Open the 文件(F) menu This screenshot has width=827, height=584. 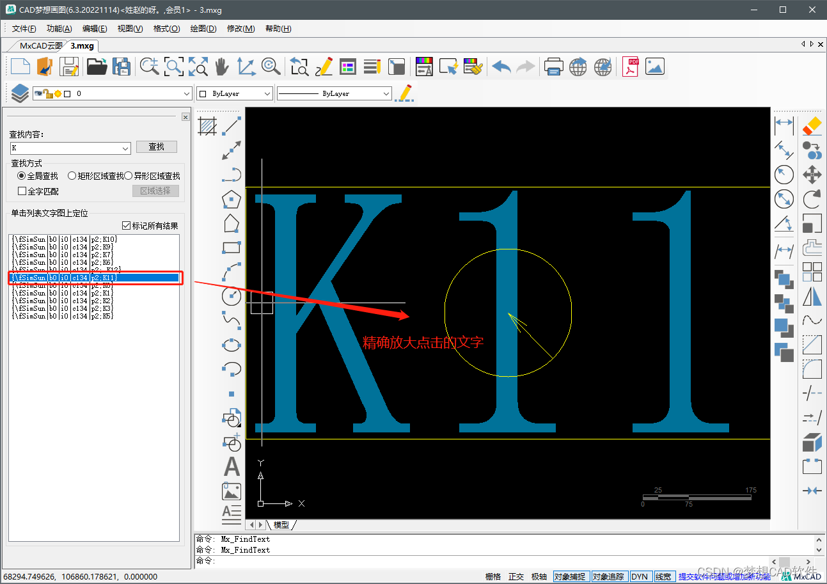pos(24,29)
